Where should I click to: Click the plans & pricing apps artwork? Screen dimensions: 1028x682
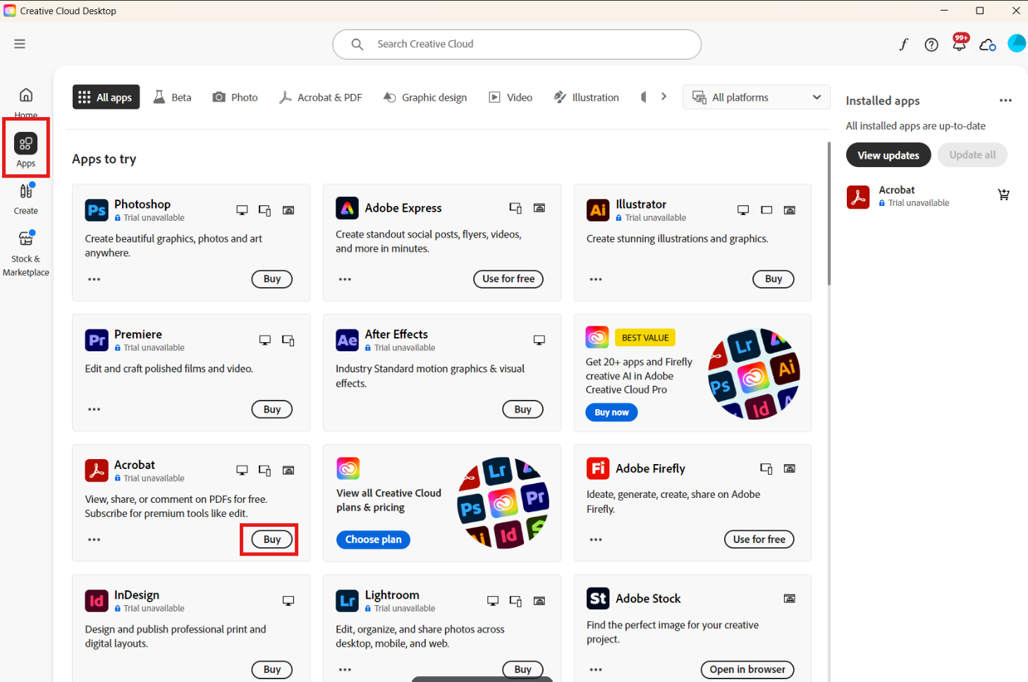503,503
